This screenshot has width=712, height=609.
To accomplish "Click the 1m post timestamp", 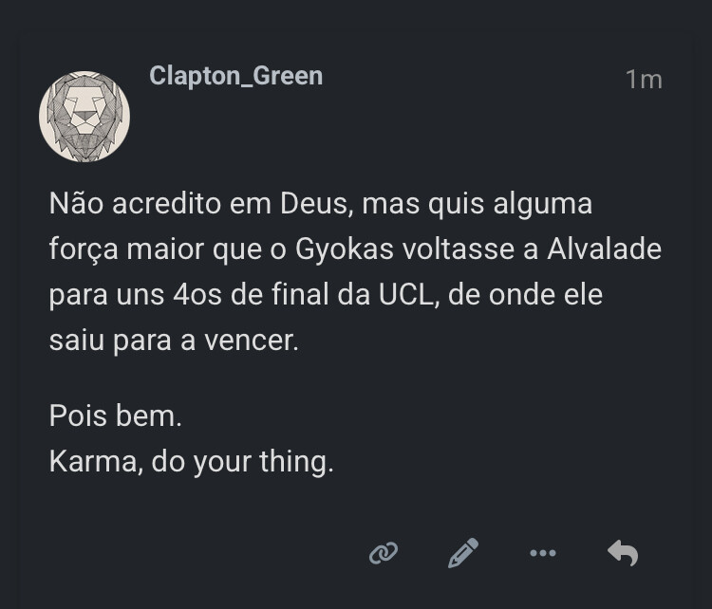I will click(x=643, y=81).
